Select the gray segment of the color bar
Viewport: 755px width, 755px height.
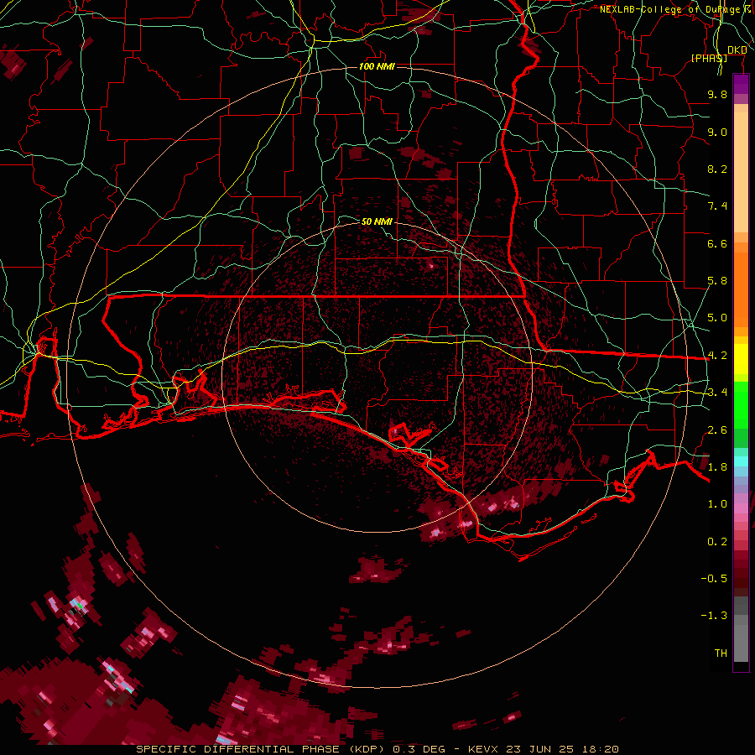click(x=741, y=630)
